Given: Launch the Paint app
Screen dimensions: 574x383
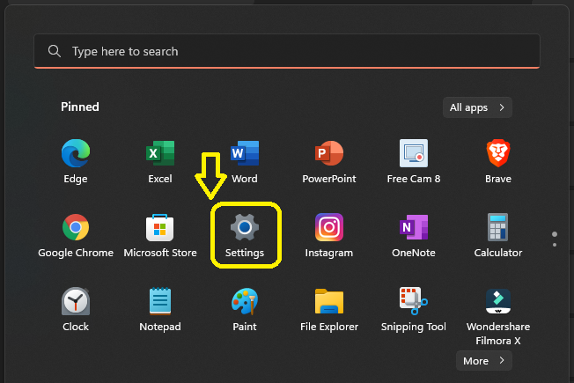Looking at the screenshot, I should tap(245, 301).
